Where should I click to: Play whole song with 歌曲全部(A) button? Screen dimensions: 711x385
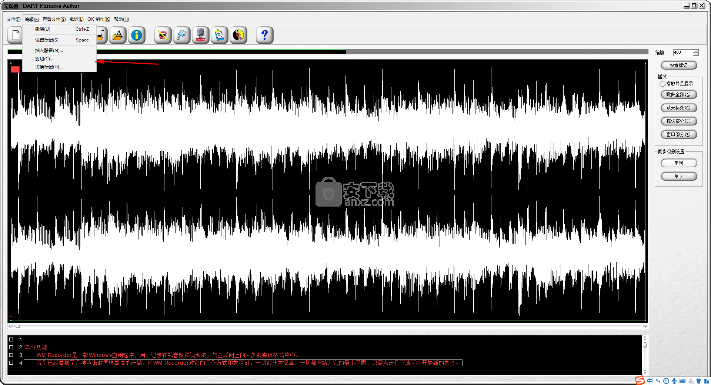tap(679, 94)
